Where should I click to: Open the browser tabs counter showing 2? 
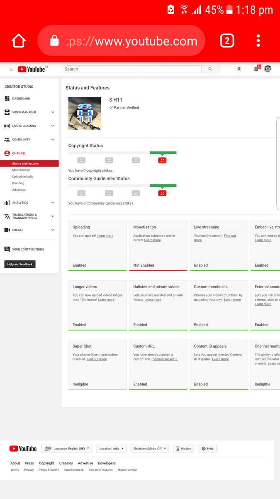[226, 41]
